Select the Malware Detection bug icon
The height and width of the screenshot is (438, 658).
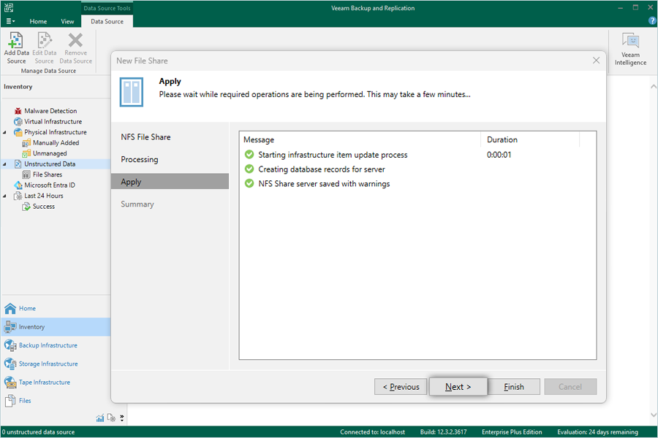point(18,111)
